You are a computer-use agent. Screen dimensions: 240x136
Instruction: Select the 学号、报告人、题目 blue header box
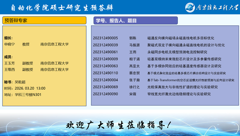pos(135,20)
